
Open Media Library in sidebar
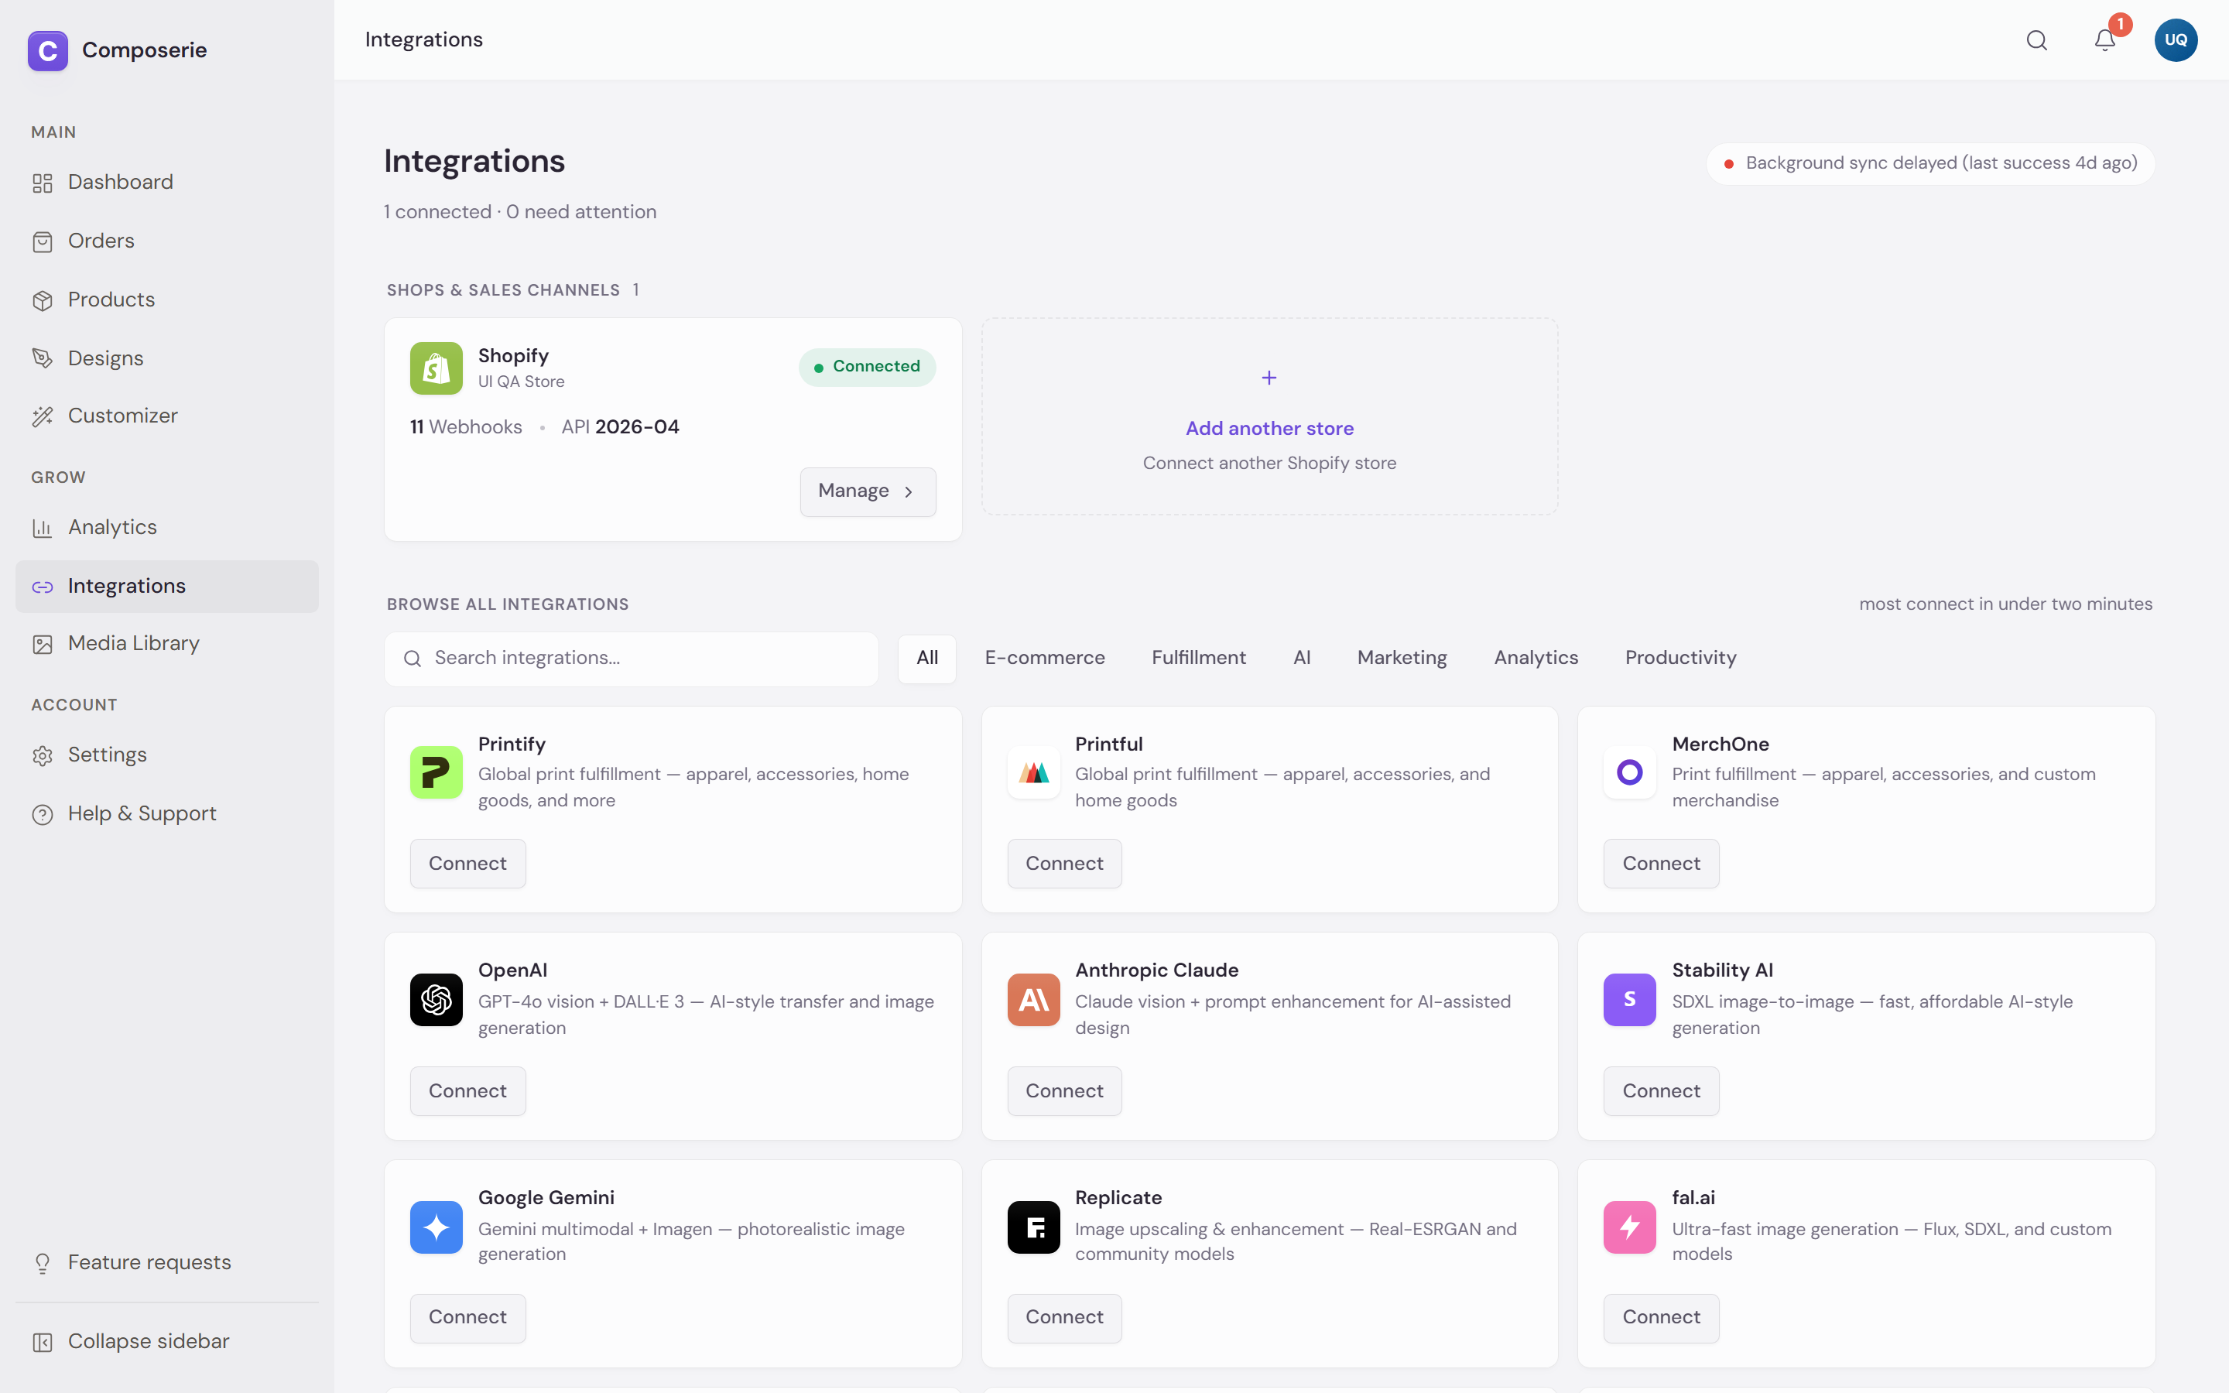coord(166,644)
